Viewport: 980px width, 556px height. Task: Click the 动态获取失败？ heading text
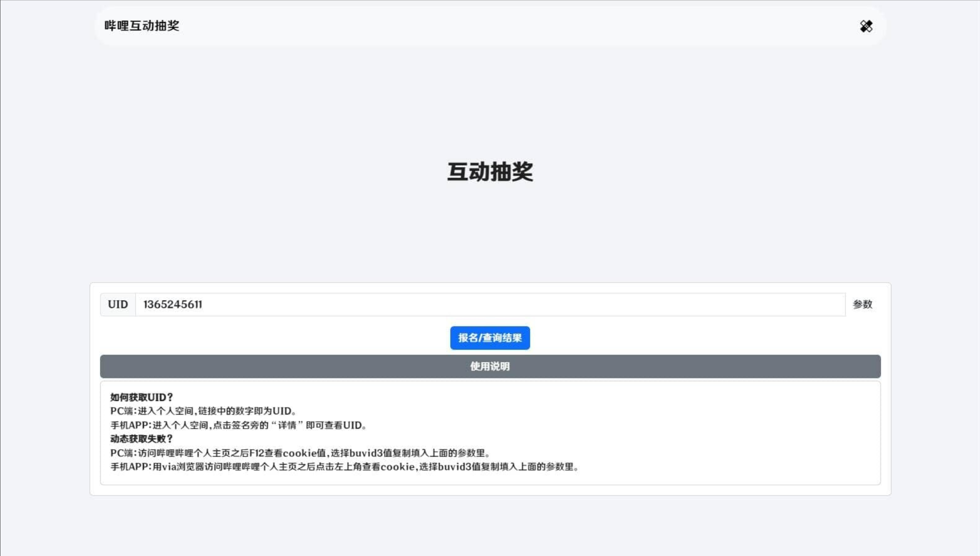(141, 439)
